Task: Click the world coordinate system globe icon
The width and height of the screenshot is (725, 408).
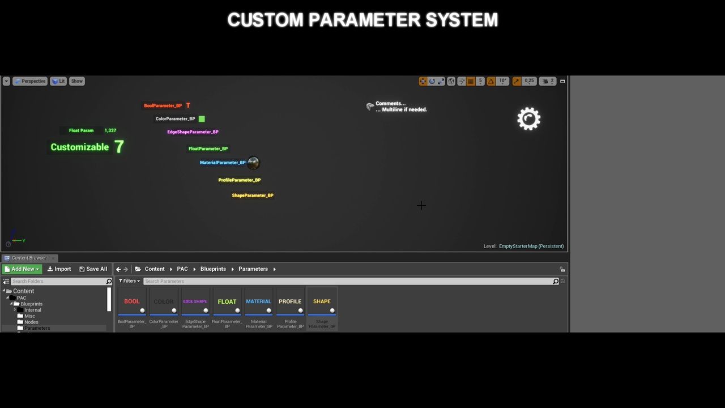Action: coord(451,81)
